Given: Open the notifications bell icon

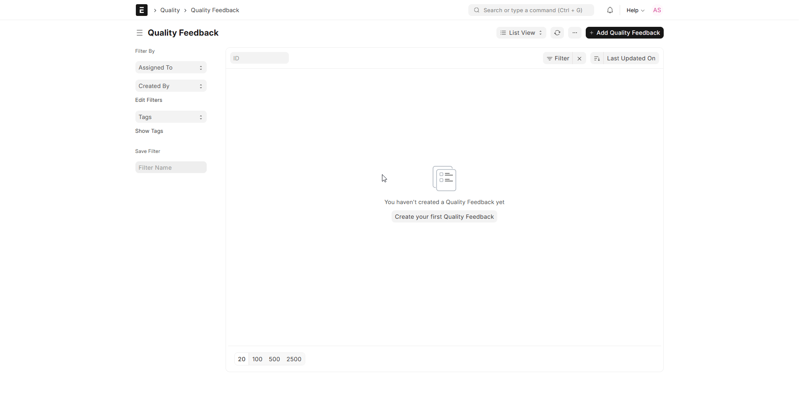Looking at the screenshot, I should coord(610,10).
